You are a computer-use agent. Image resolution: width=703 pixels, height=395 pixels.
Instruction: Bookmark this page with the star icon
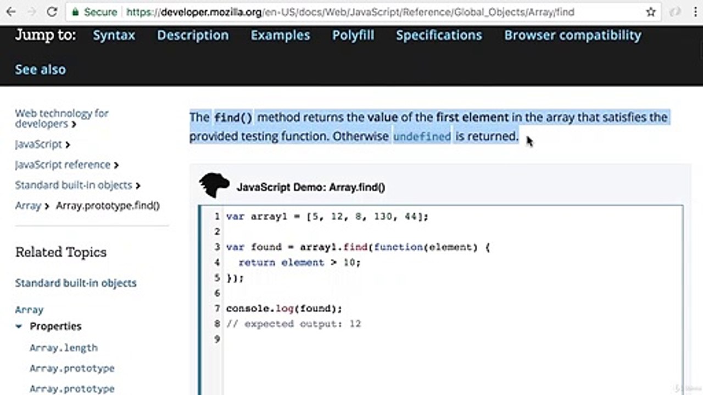[651, 12]
